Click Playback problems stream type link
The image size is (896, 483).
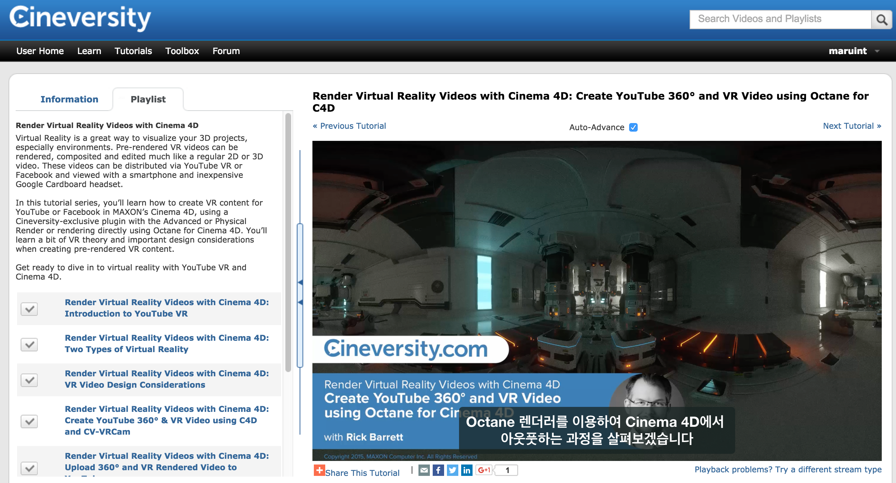[x=788, y=469]
